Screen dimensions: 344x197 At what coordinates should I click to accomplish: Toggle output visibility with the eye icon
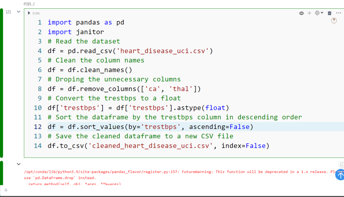[x=301, y=13]
